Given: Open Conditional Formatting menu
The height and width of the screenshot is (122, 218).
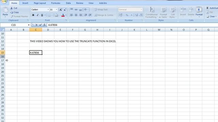Looking at the screenshot, I should [152, 13].
